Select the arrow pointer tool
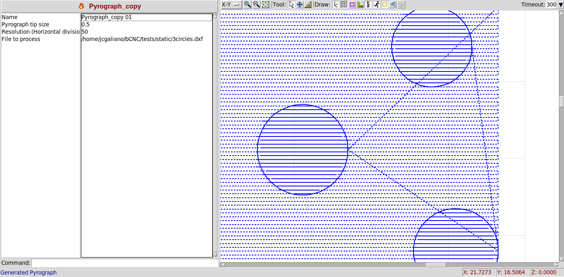Screen dimensions: 564x277 click(x=291, y=4)
